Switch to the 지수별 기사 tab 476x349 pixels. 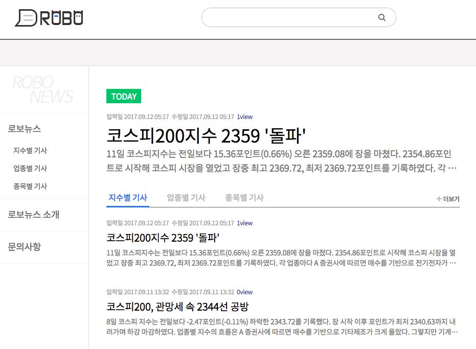pyautogui.click(x=128, y=198)
